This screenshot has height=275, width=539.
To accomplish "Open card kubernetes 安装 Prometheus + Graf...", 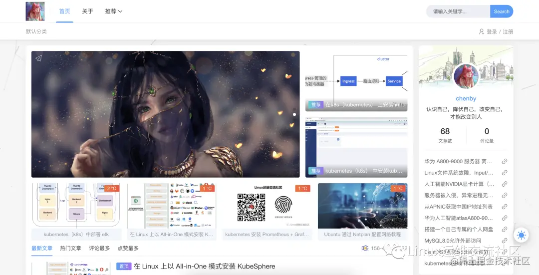I will 267,212.
